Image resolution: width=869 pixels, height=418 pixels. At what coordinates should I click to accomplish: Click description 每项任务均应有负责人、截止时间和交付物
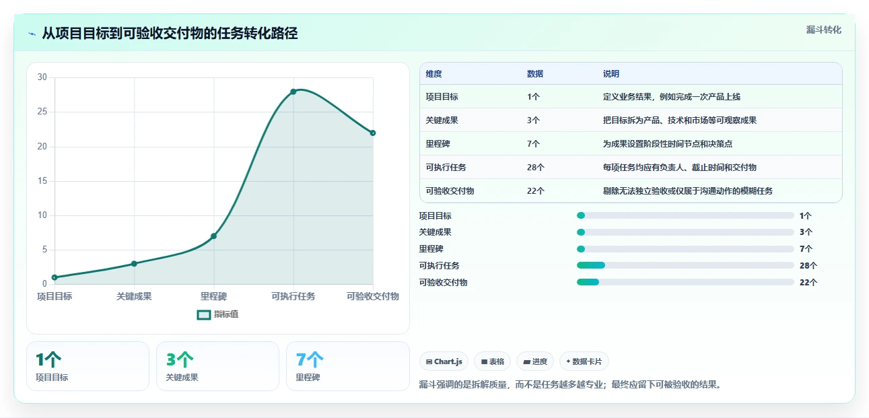[680, 168]
